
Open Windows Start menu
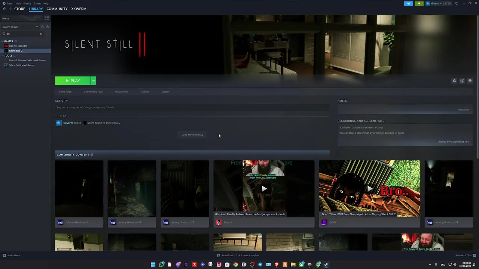click(x=153, y=265)
